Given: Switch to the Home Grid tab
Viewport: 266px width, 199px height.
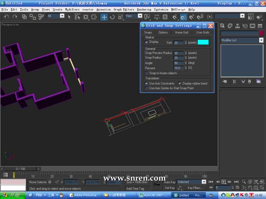Looking at the screenshot, I should (x=181, y=32).
